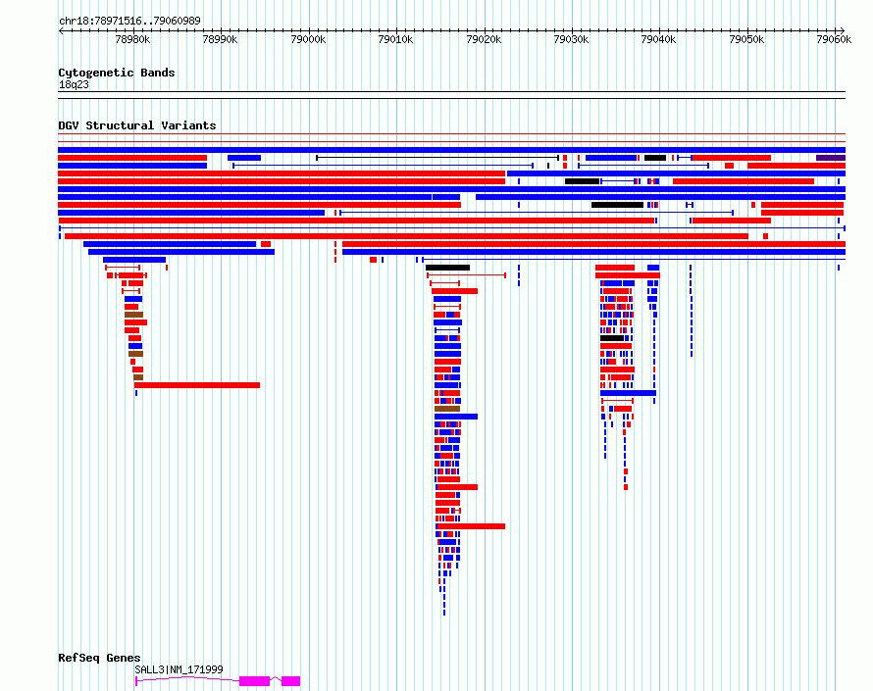Select the wide blue bar beneath the 79035k cluster

(628, 393)
